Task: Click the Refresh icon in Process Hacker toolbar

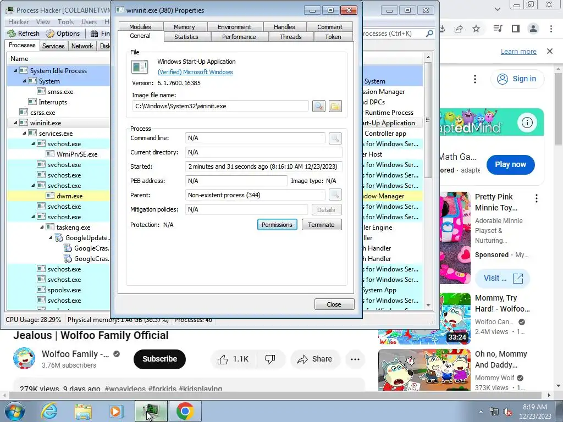Action: [x=12, y=34]
